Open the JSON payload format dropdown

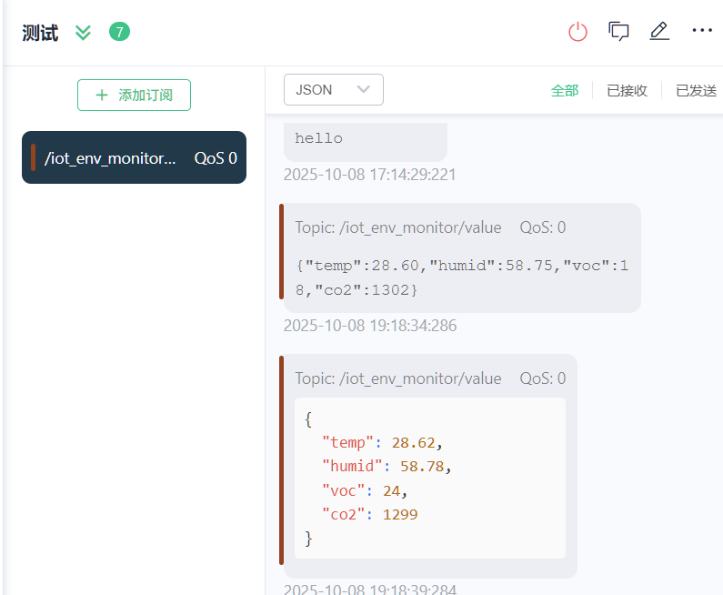point(333,89)
